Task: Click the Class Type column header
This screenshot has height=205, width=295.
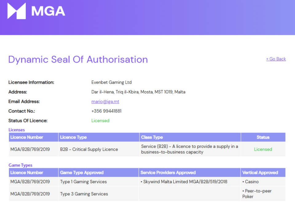Action: tap(152, 137)
